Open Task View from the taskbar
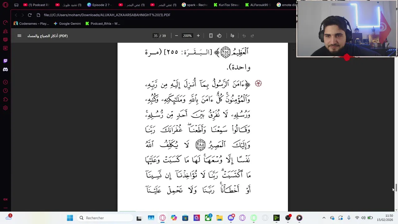Image resolution: width=398 pixels, height=224 pixels. 139,218
